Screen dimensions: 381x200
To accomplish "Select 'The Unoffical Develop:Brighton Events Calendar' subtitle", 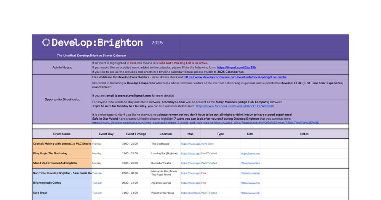I will pos(91,55).
